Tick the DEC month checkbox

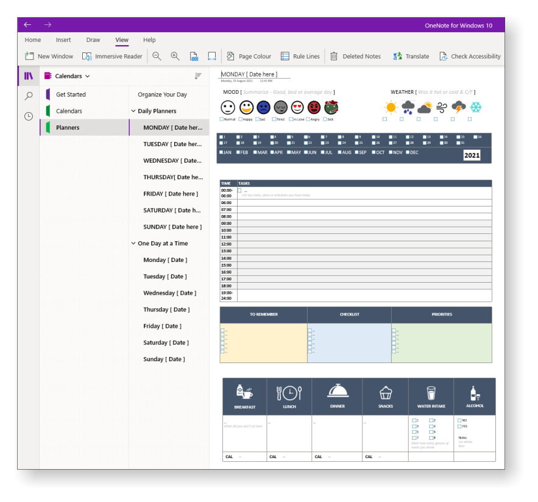[408, 152]
